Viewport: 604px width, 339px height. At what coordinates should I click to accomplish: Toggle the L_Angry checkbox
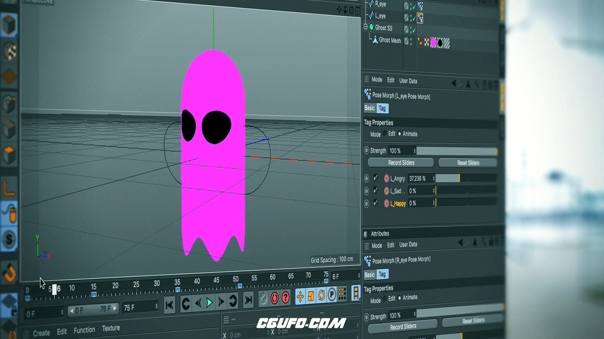coord(376,178)
